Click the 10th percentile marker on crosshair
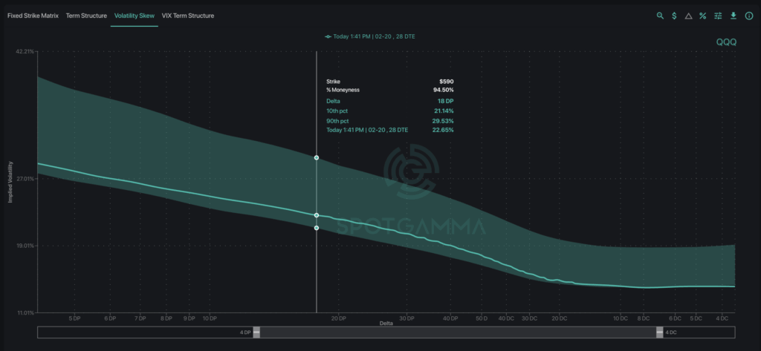Image resolution: width=761 pixels, height=351 pixels. coord(317,228)
